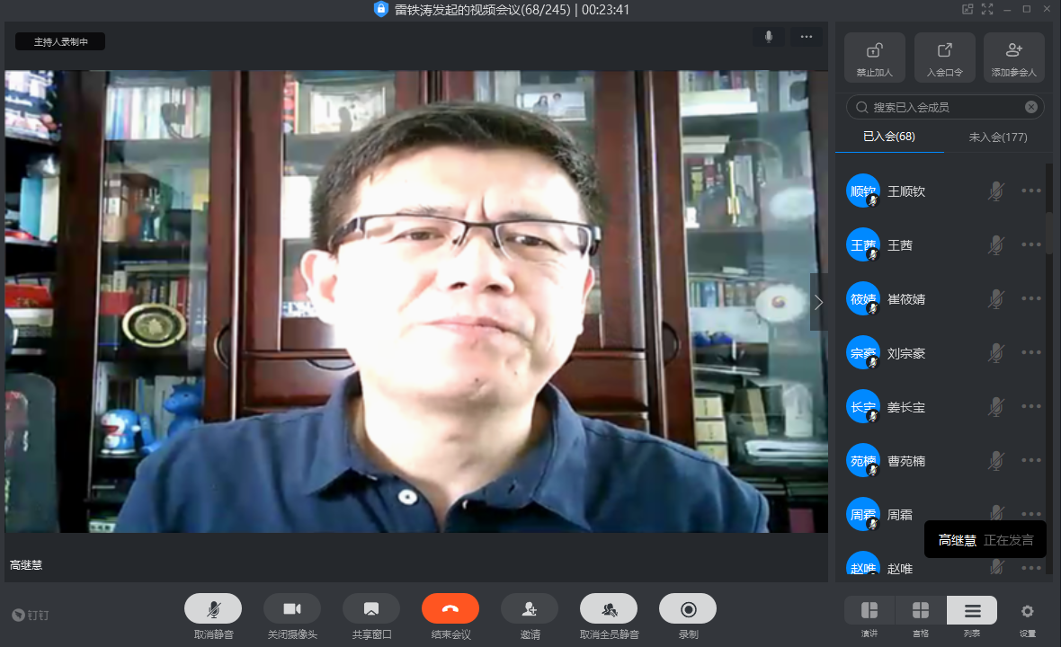Start recording with the 录制 button
The image size is (1061, 647).
[688, 609]
